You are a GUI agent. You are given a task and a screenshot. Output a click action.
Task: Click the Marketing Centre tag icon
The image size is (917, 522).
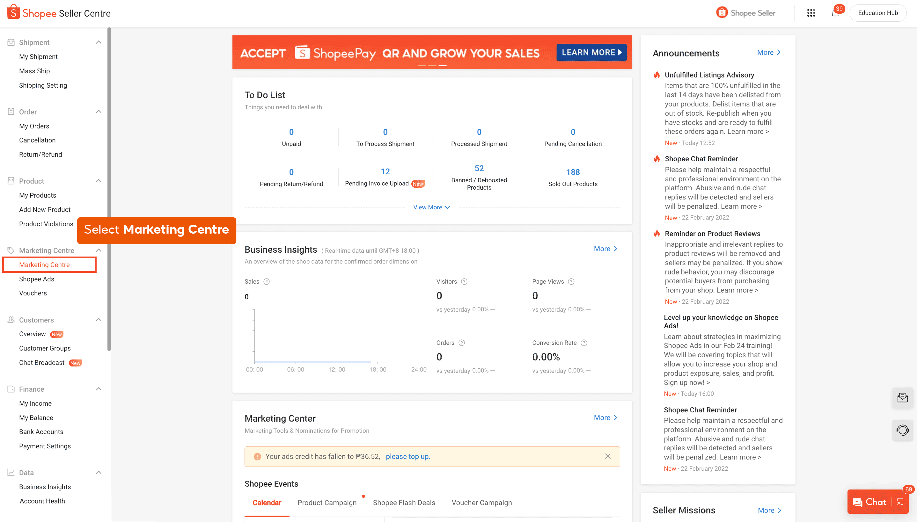[11, 250]
